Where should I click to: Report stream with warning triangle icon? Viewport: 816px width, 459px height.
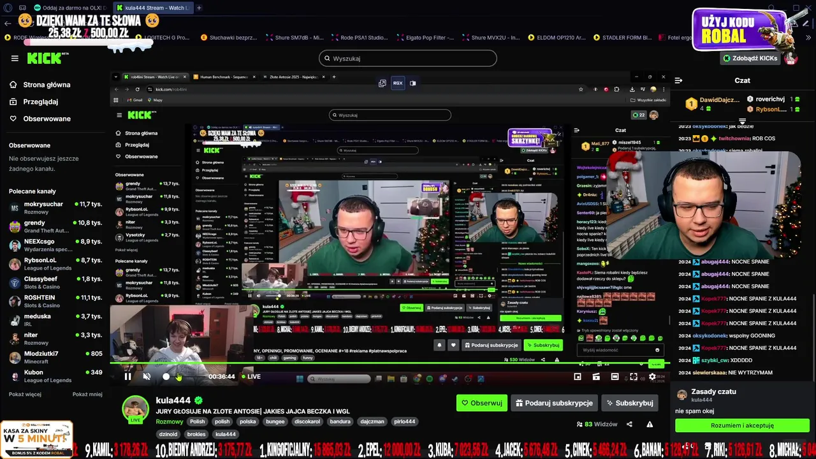[x=650, y=424]
